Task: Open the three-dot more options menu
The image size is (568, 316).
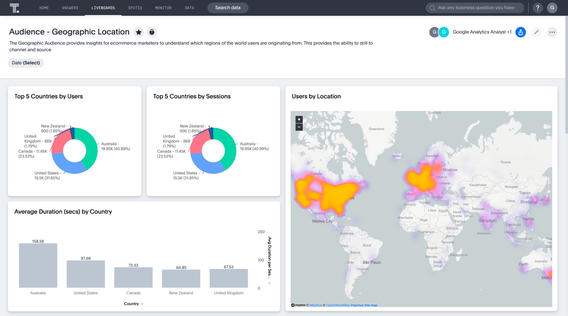Action: click(552, 32)
